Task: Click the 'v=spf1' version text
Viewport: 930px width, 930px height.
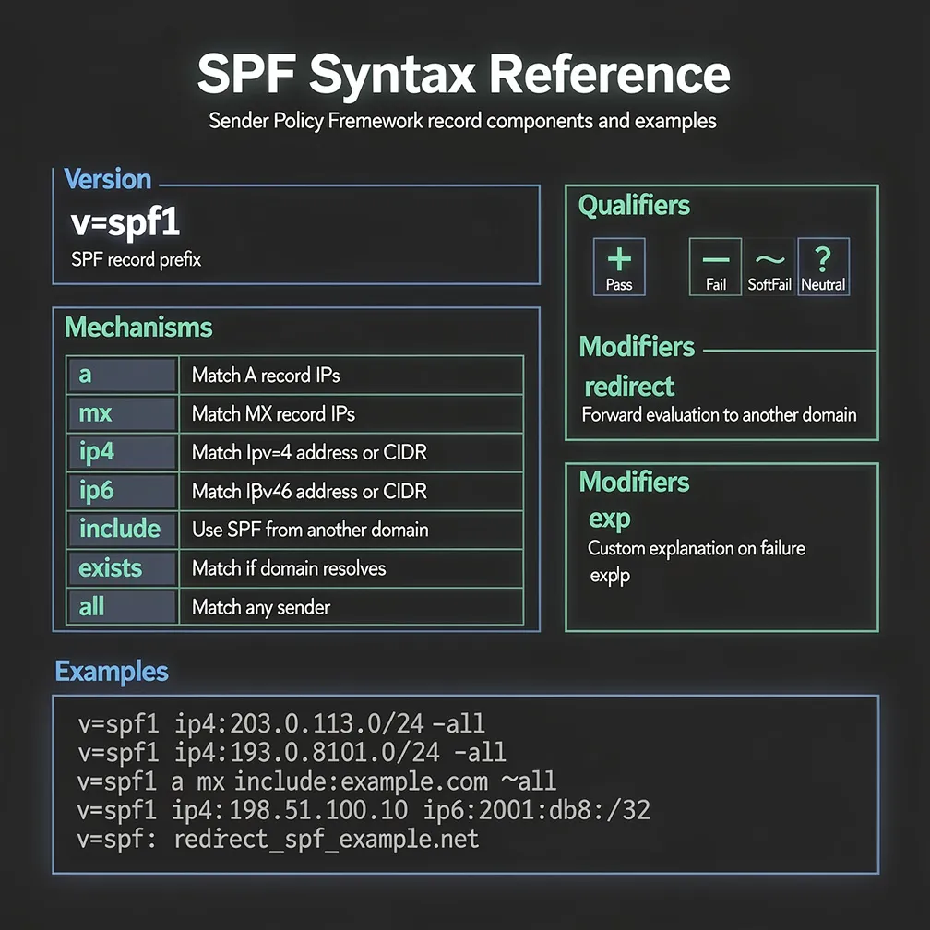Action: 125,223
